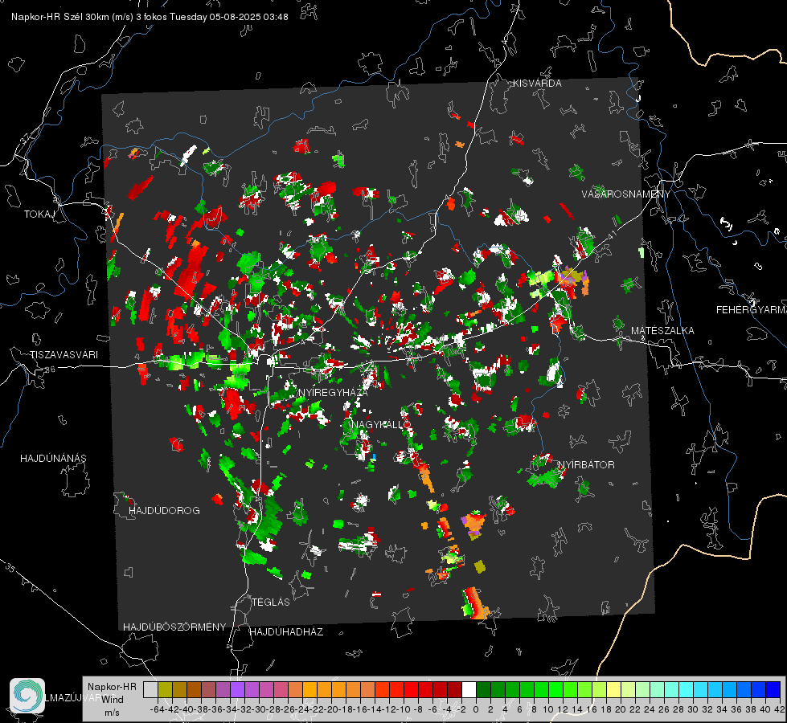Viewport: 787px width, 723px height.
Task: Select the NAGYKÁLLÓ label
Action: point(381,424)
